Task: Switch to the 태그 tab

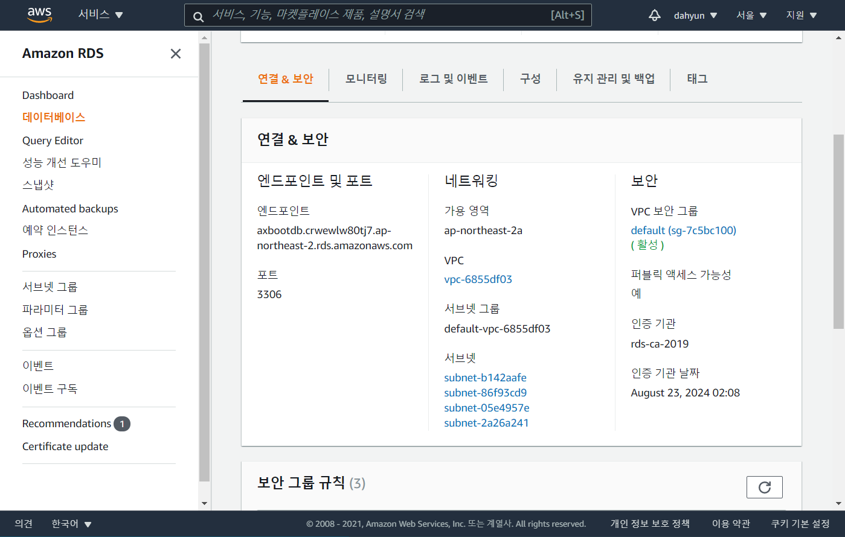Action: click(x=697, y=79)
